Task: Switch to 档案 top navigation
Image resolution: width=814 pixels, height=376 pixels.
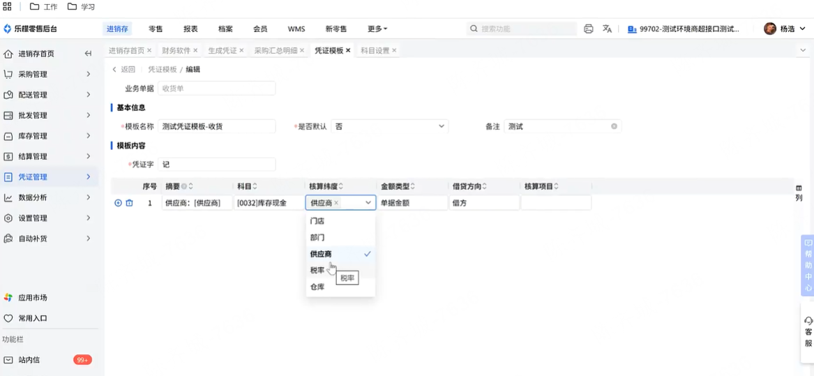Action: coord(225,29)
